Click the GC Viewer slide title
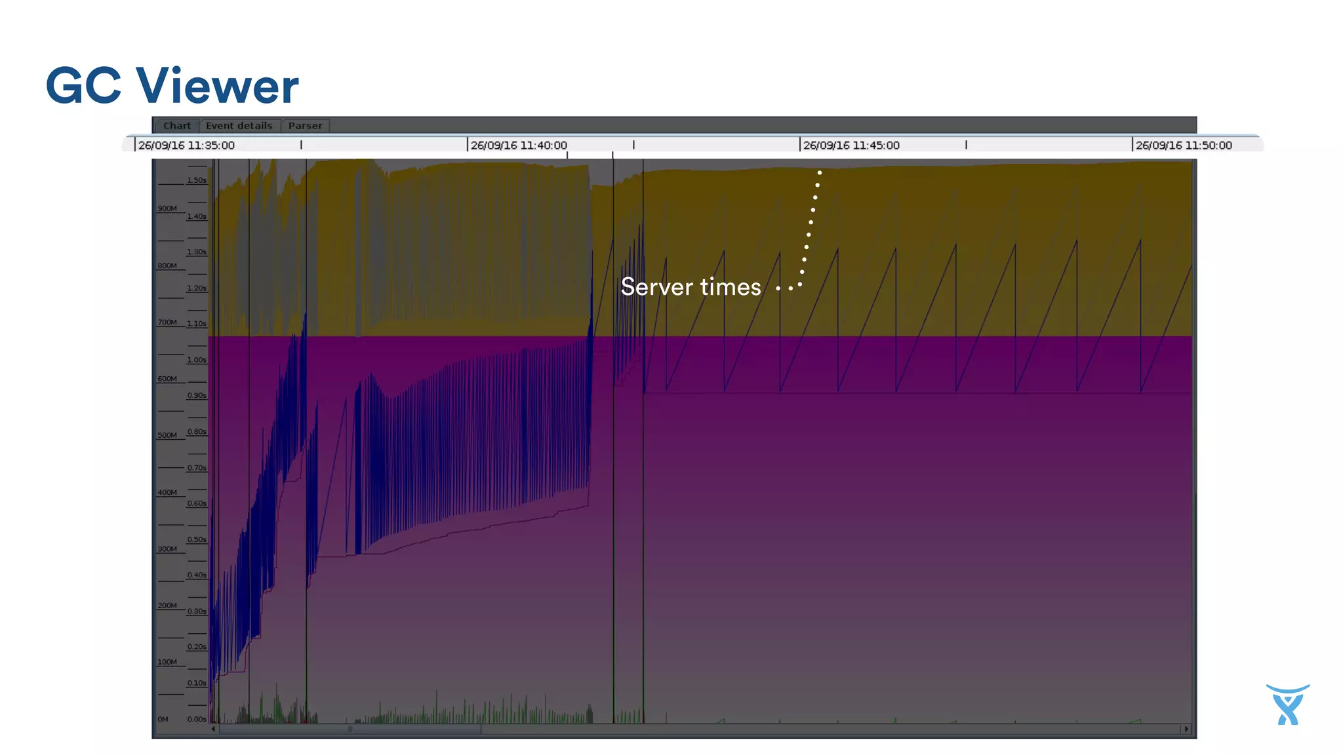Viewport: 1343px width, 755px height. (172, 86)
